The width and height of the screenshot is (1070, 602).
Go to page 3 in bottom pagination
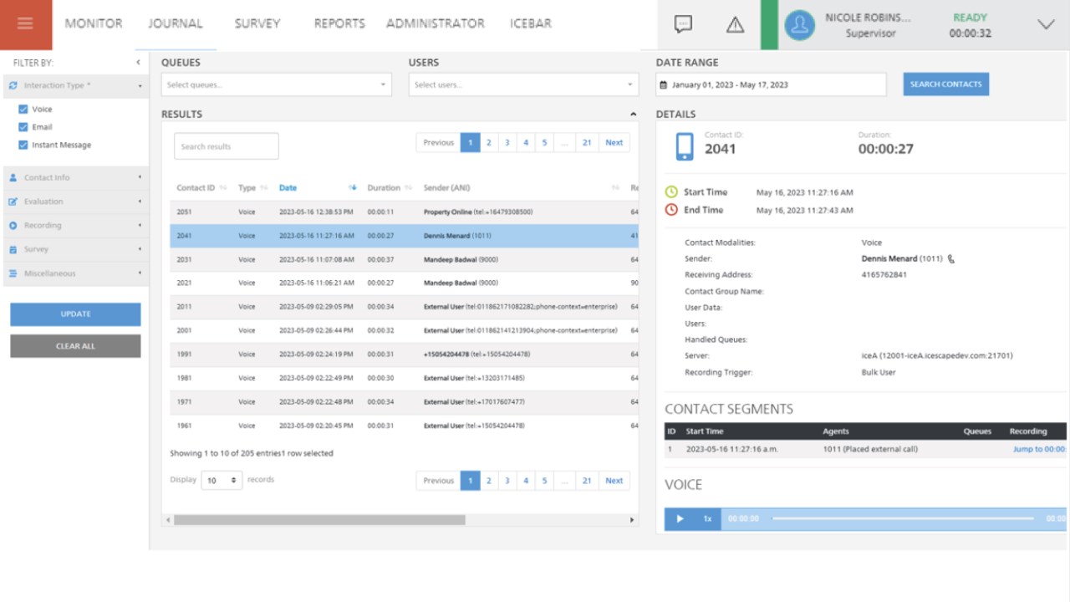(x=507, y=481)
